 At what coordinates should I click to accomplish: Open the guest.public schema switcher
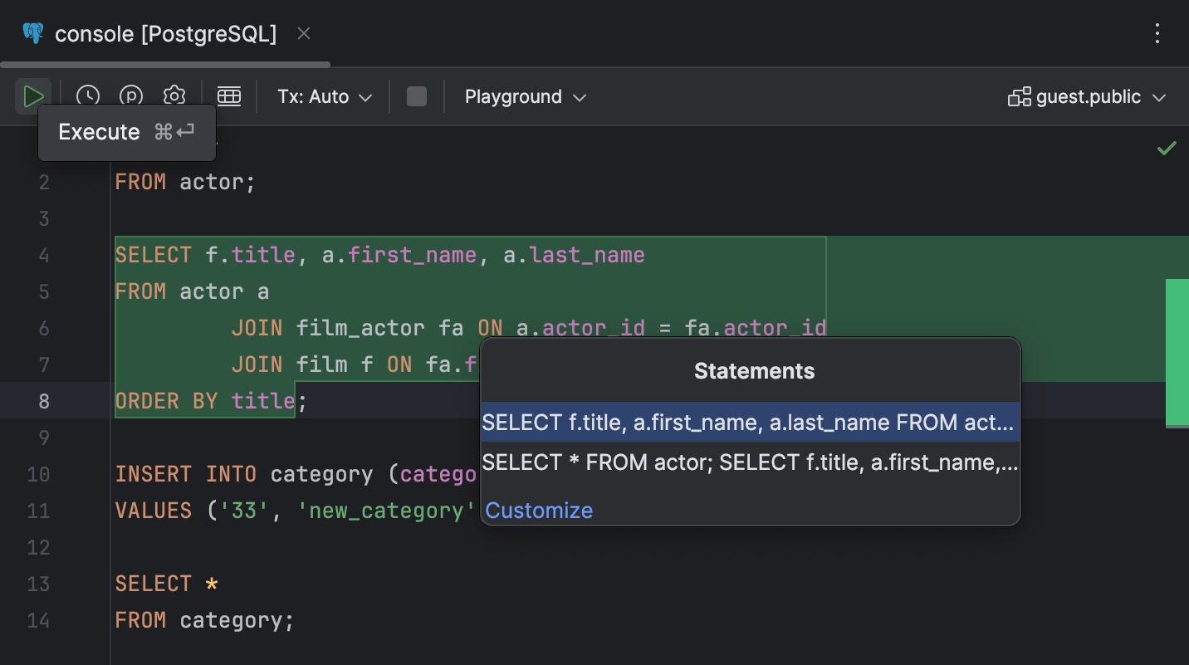(x=1088, y=96)
